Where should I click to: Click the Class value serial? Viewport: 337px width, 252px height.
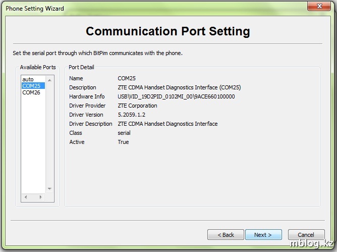[124, 133]
